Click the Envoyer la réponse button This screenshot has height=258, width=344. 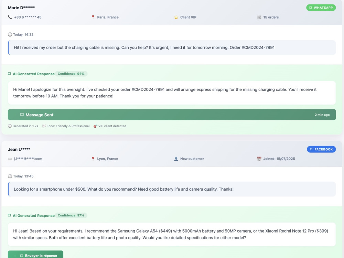click(35, 255)
